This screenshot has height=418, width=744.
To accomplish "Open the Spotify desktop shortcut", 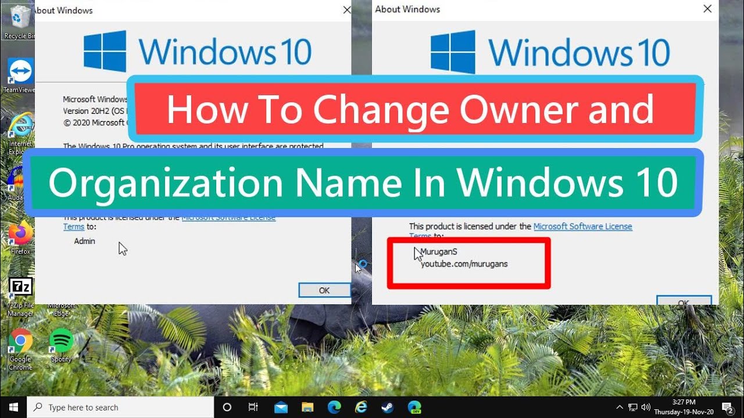I will point(61,346).
